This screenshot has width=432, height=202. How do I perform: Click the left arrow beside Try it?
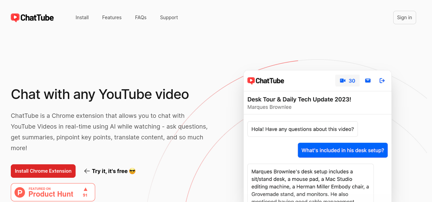click(x=87, y=171)
